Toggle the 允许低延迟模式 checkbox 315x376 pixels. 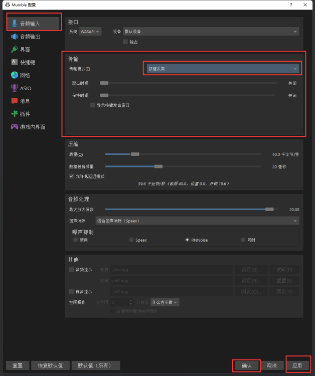click(71, 176)
